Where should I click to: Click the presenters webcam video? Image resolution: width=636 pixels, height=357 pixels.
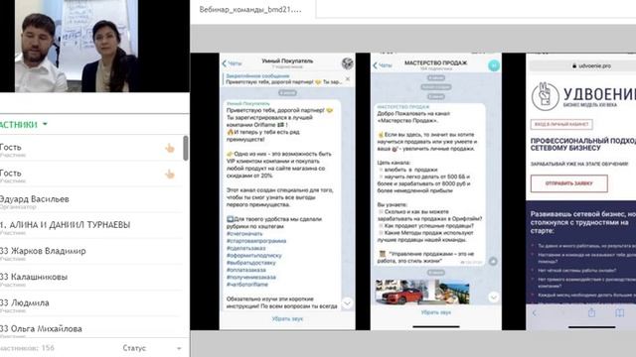coord(77,47)
